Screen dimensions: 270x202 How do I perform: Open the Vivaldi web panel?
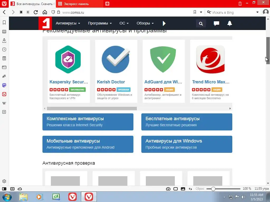click(x=4, y=94)
